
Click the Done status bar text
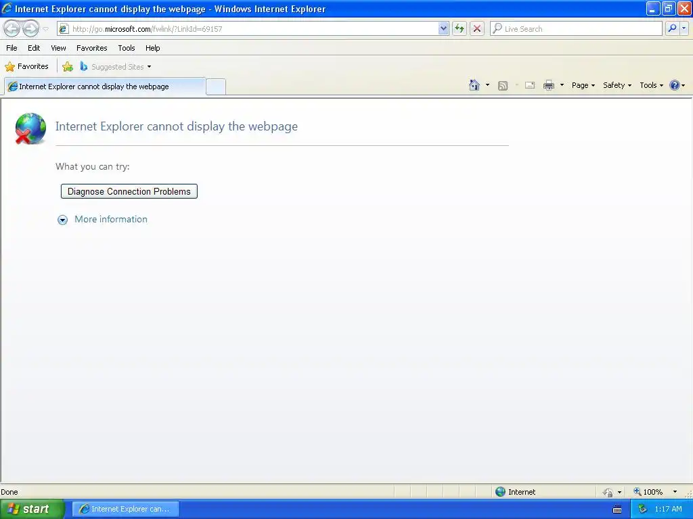(9, 492)
